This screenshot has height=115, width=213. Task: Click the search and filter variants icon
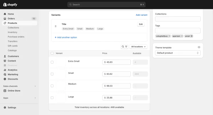click(124, 47)
